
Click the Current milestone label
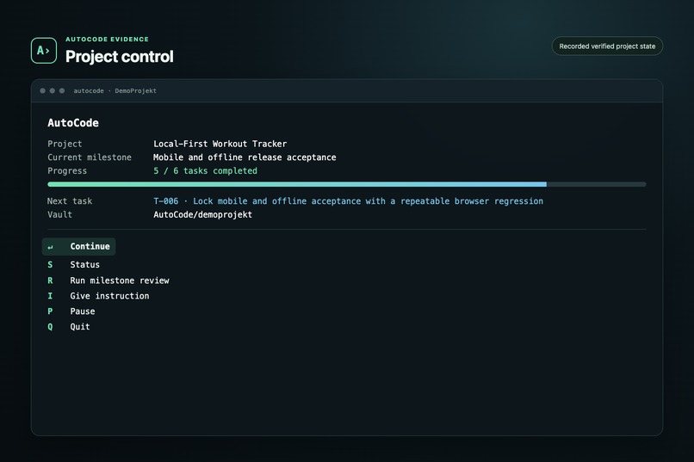tap(90, 157)
